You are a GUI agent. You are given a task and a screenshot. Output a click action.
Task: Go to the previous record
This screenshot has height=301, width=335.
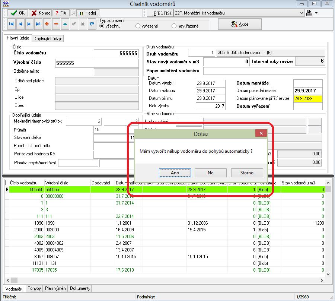tap(20, 24)
